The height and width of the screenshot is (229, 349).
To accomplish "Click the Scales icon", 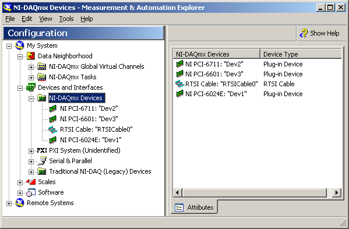I will [31, 182].
